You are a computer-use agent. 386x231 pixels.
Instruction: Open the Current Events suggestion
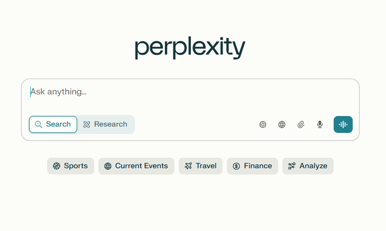[x=136, y=166]
